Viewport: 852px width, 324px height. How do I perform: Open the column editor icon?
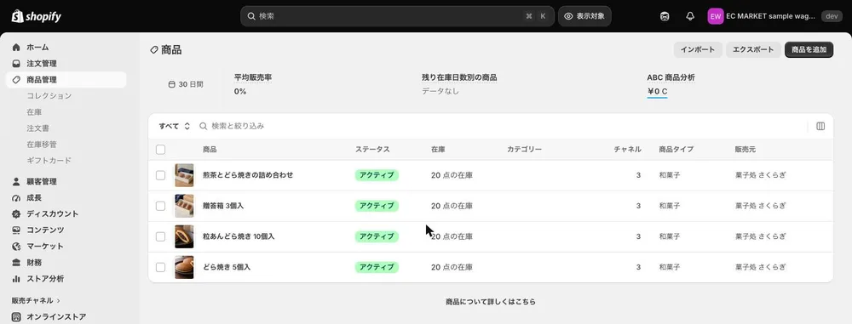[820, 126]
